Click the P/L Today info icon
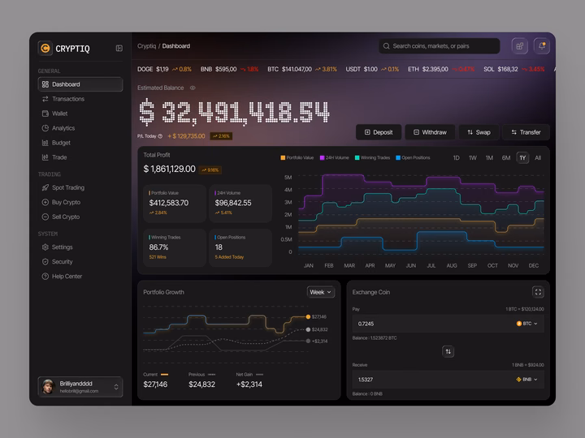Screen dimensions: 585x438 (160, 136)
